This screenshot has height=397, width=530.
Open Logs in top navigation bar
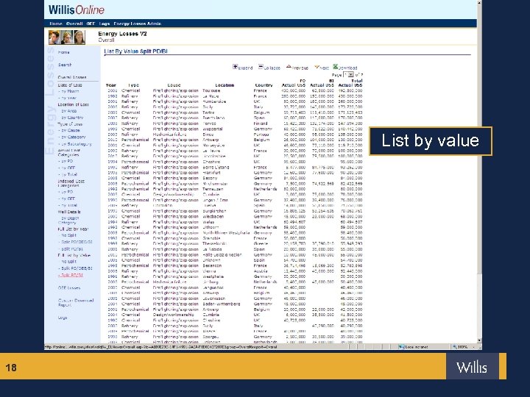105,24
